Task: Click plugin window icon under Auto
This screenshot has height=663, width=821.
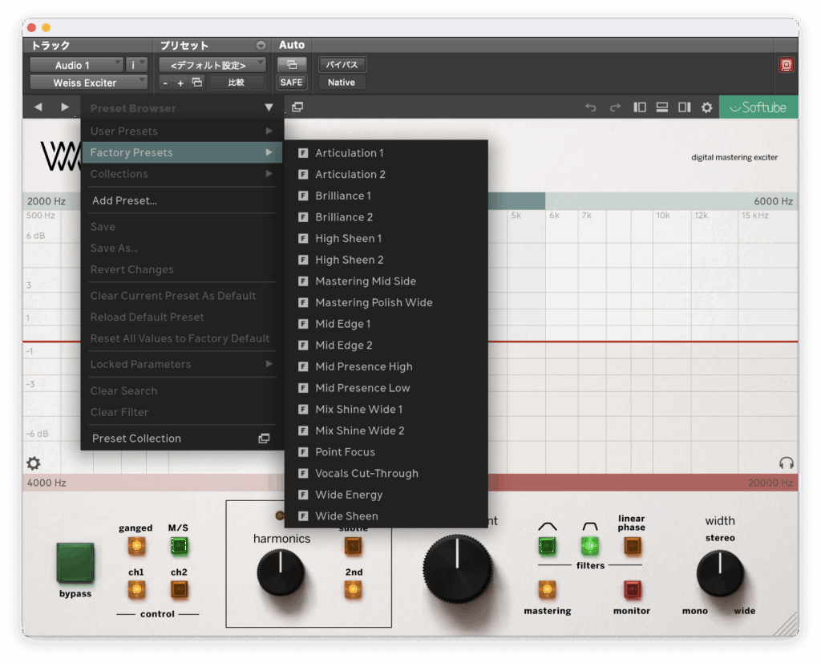Action: (292, 64)
